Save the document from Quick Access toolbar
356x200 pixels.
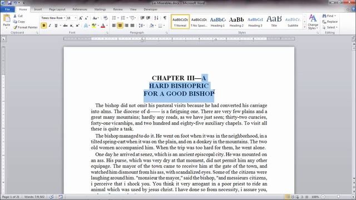[x=9, y=3]
